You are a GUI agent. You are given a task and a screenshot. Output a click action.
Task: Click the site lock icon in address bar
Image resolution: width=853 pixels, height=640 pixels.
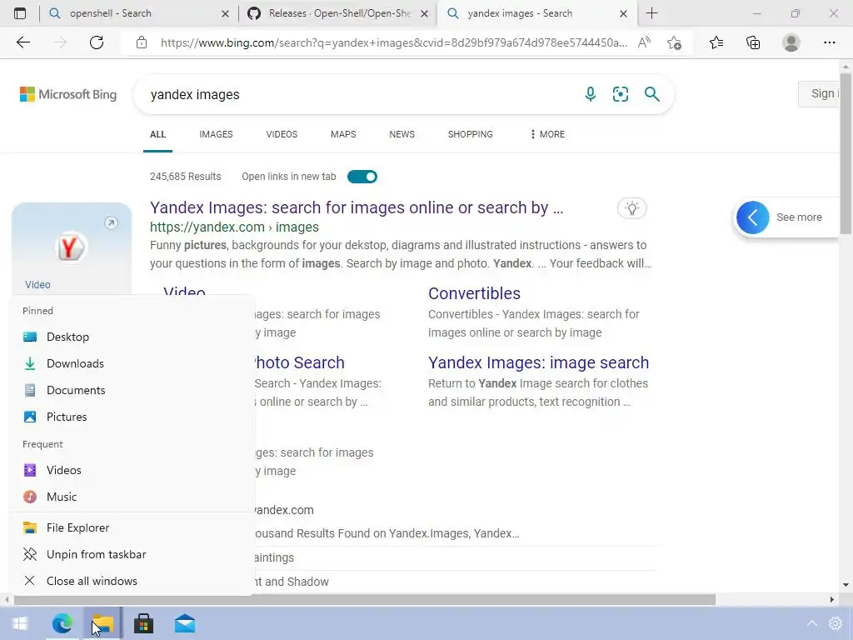pyautogui.click(x=142, y=42)
